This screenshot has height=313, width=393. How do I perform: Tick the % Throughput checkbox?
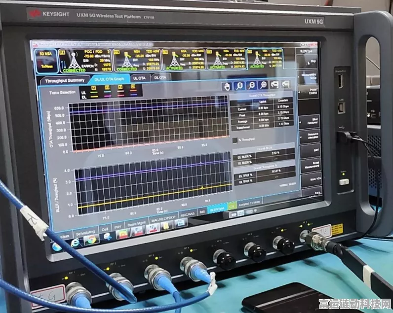click(235, 140)
